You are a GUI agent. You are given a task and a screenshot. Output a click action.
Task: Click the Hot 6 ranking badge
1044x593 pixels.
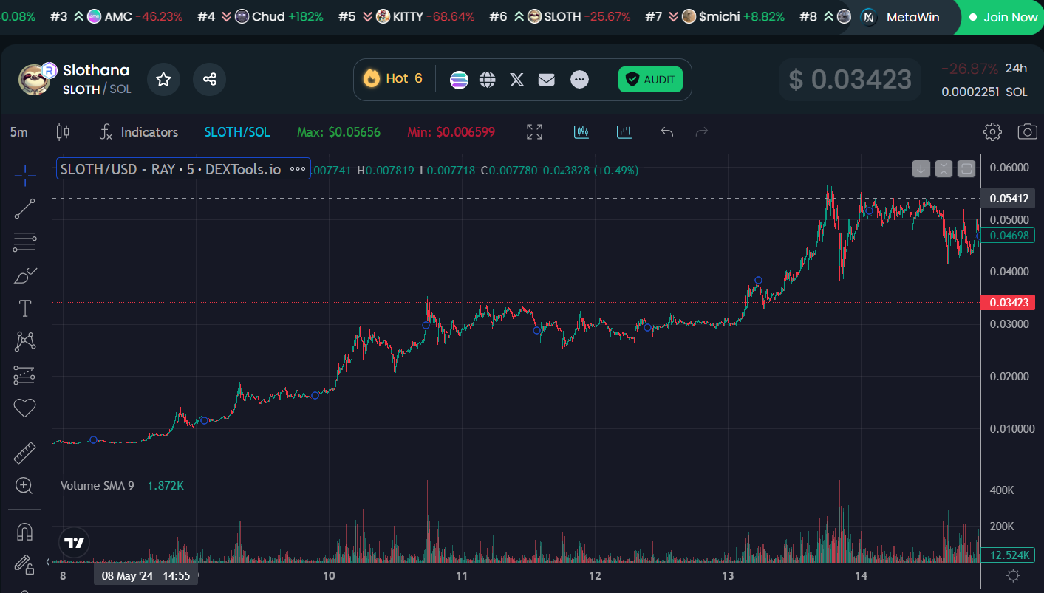click(393, 78)
